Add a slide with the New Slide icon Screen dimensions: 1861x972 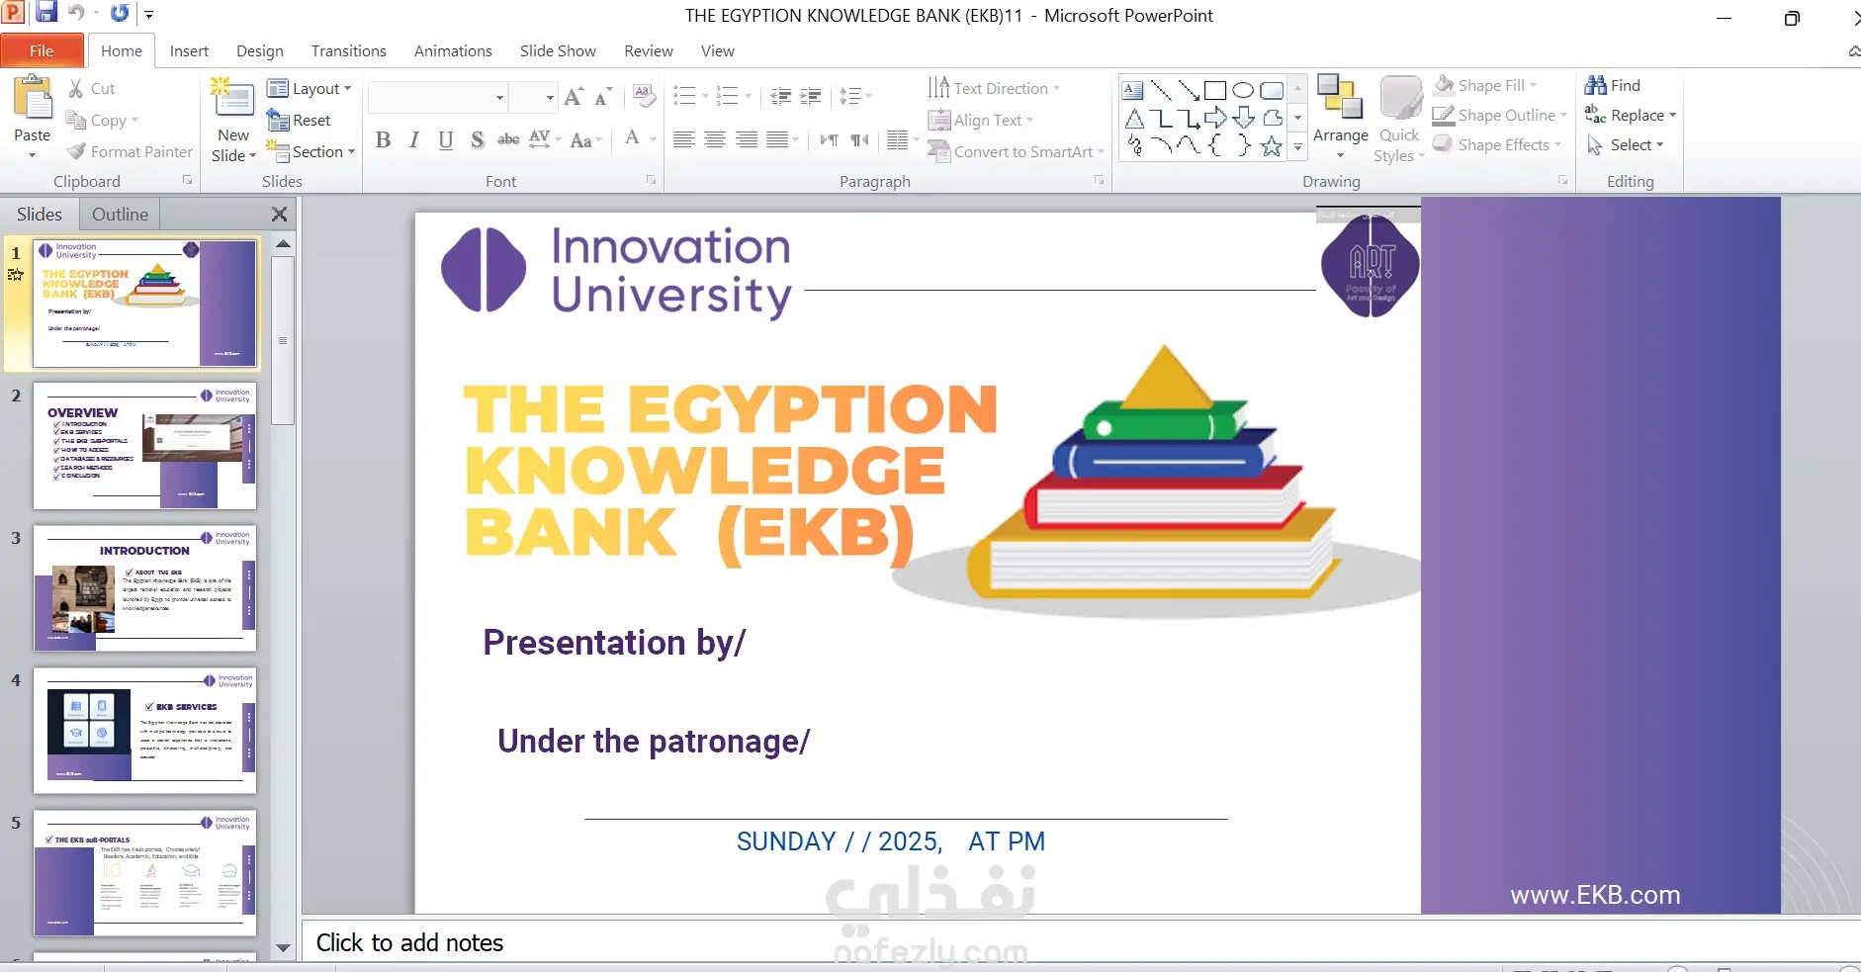233,98
